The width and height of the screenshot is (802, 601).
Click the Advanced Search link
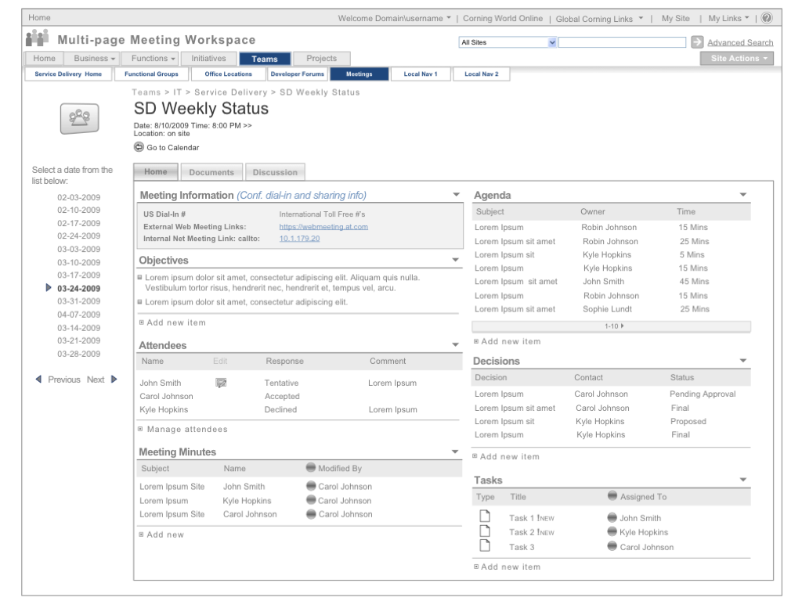pos(740,43)
